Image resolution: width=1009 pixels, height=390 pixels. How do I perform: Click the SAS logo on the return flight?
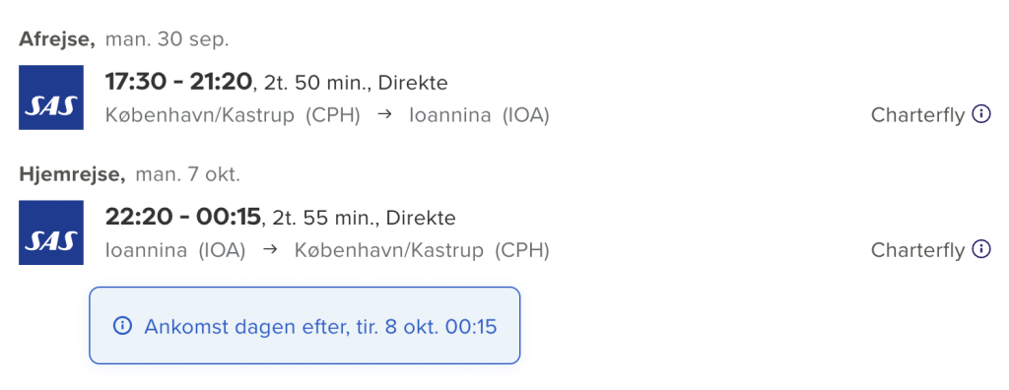[51, 232]
